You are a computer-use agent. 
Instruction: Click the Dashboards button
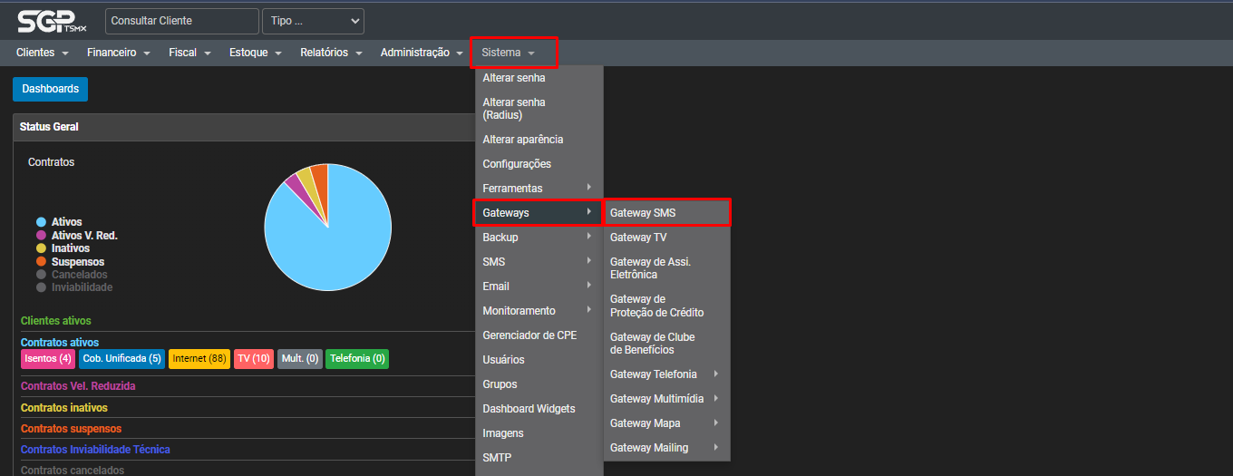(50, 89)
